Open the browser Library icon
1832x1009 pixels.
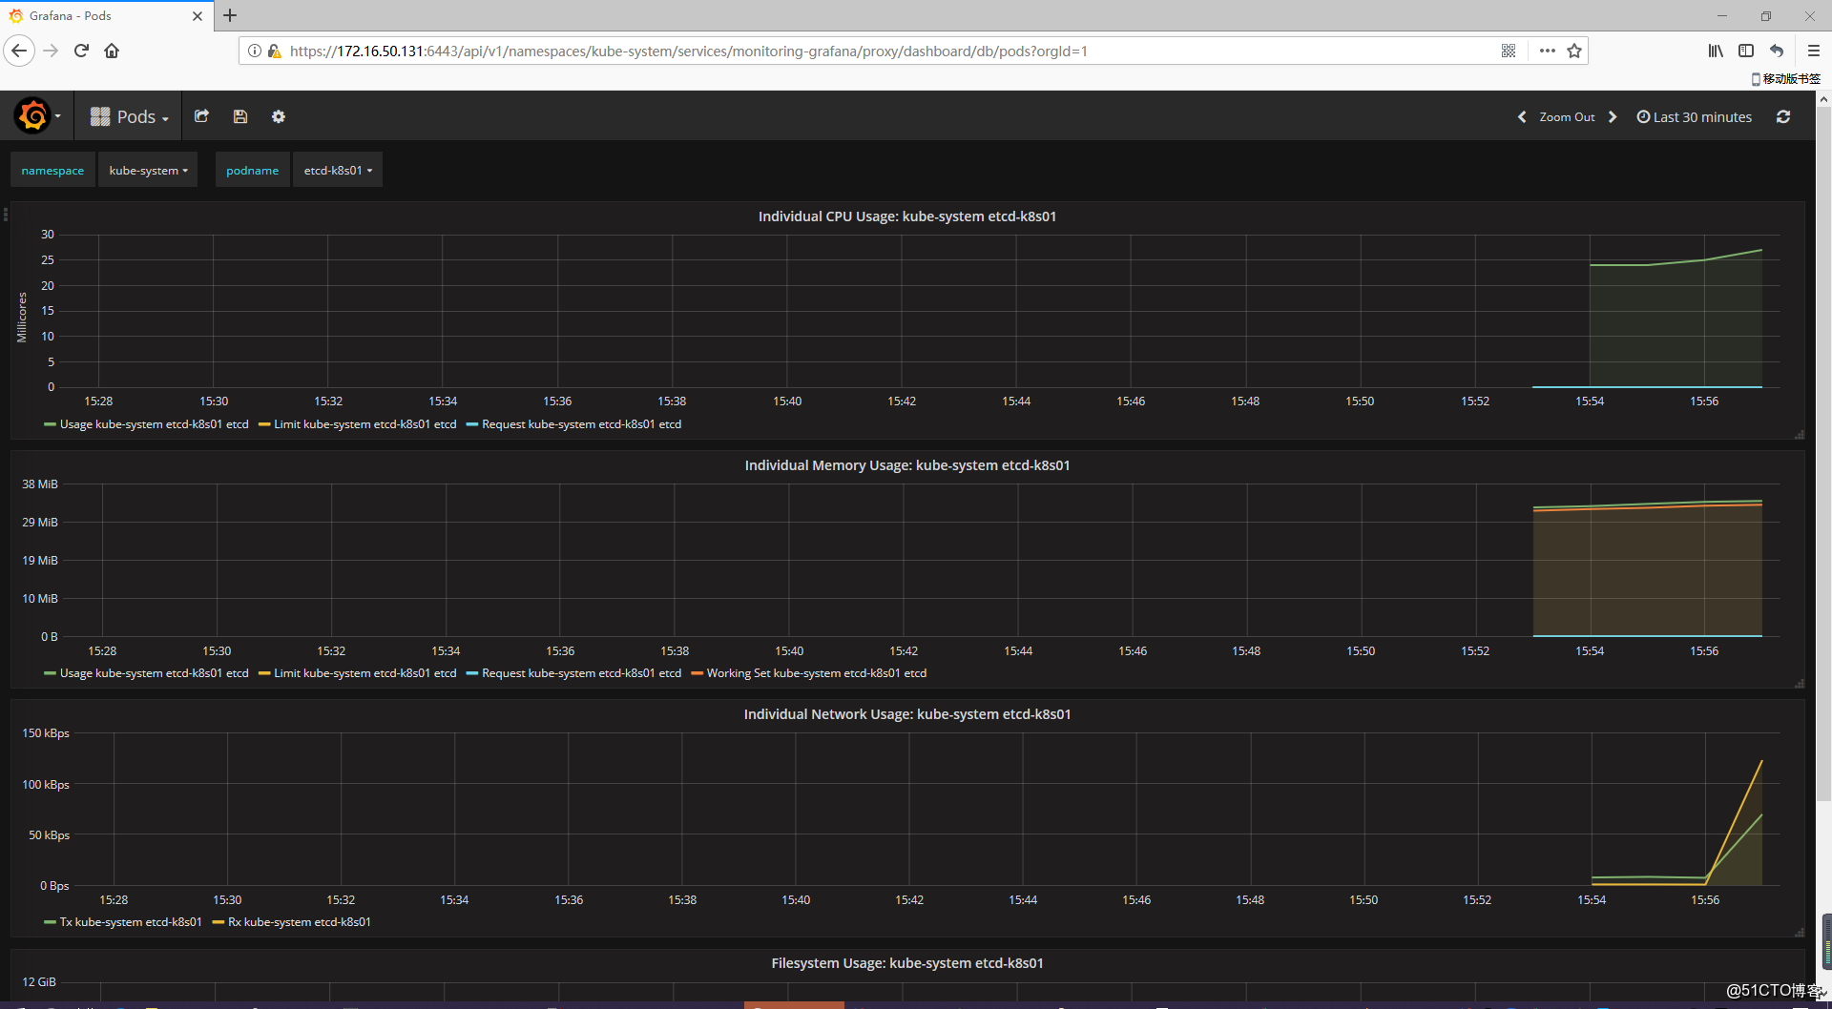pyautogui.click(x=1716, y=51)
